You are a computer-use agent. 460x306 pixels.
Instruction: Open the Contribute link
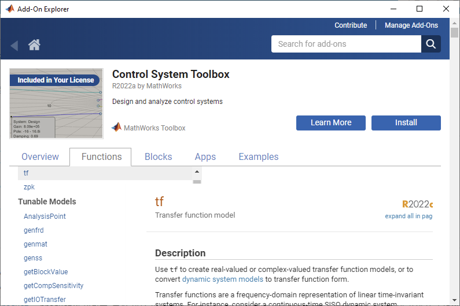(351, 25)
